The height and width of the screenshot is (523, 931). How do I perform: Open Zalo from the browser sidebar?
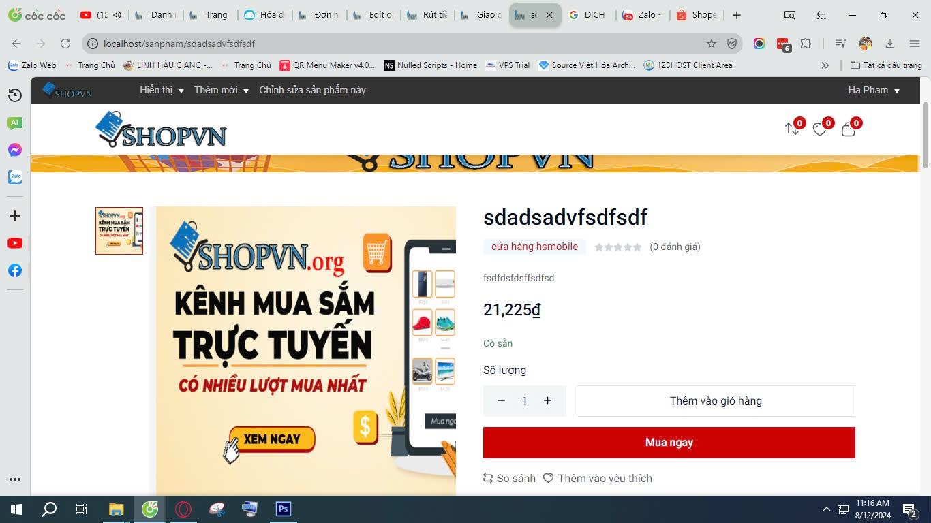pos(14,176)
